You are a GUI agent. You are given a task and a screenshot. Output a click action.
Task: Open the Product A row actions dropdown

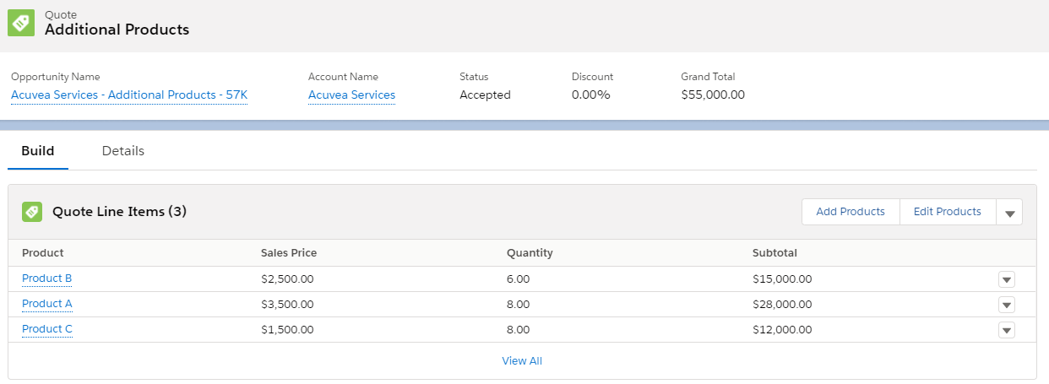point(1006,305)
